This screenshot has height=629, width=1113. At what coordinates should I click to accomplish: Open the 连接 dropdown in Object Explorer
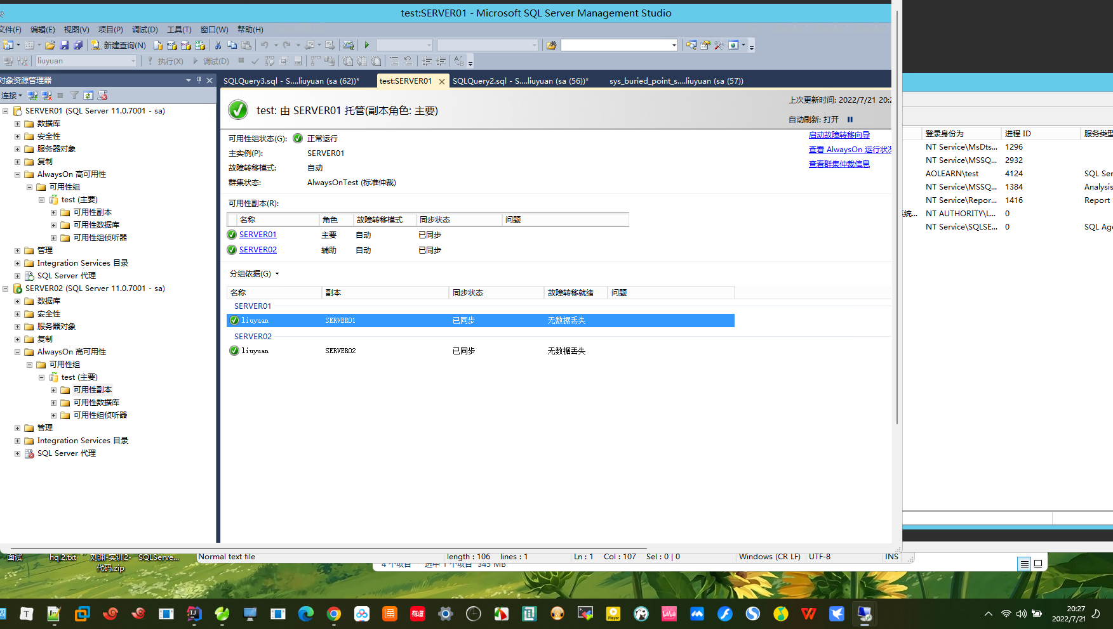12,96
